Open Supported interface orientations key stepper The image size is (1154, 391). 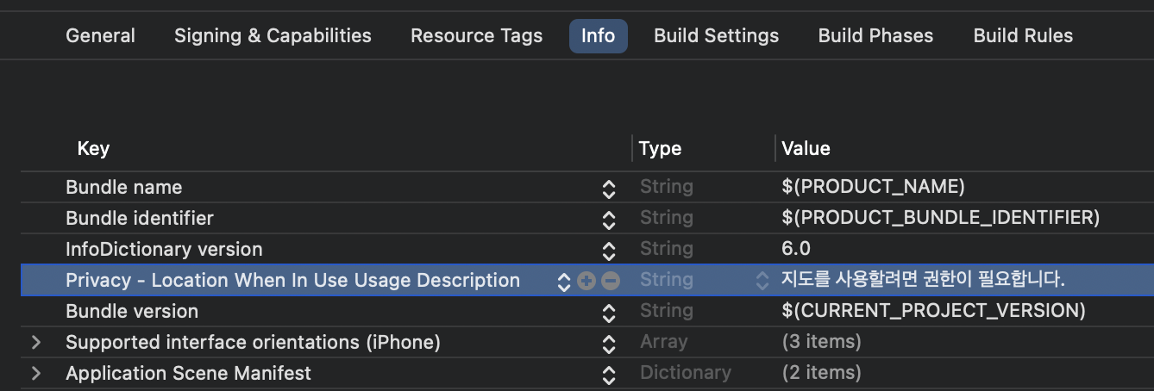609,344
